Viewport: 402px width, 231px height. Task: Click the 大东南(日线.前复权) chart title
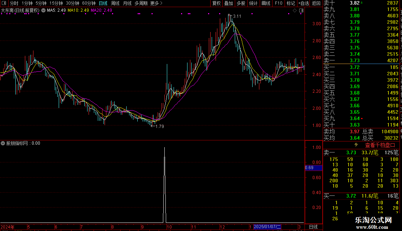(x=20, y=11)
